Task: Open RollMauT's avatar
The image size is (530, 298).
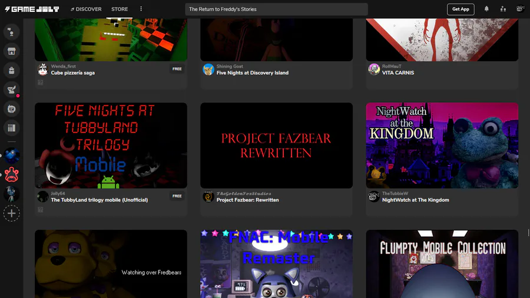Action: point(374,69)
